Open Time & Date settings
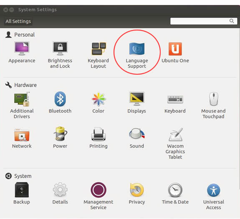Image resolution: width=240 pixels, height=219 pixels. click(175, 193)
